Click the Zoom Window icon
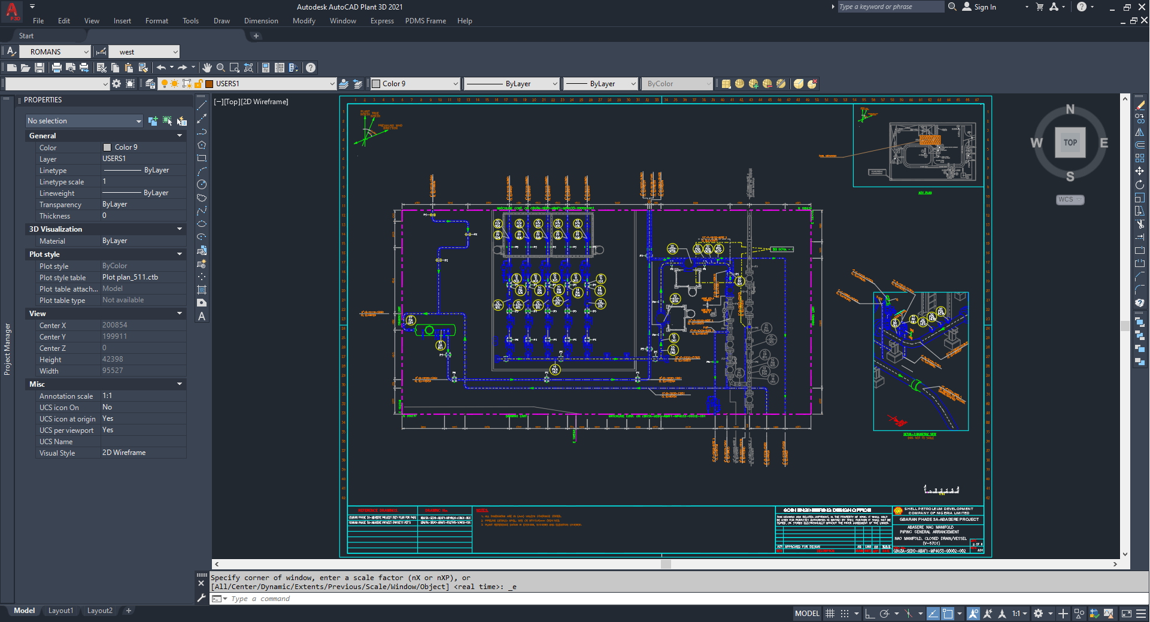Screen dimensions: 1150x622 coord(235,68)
